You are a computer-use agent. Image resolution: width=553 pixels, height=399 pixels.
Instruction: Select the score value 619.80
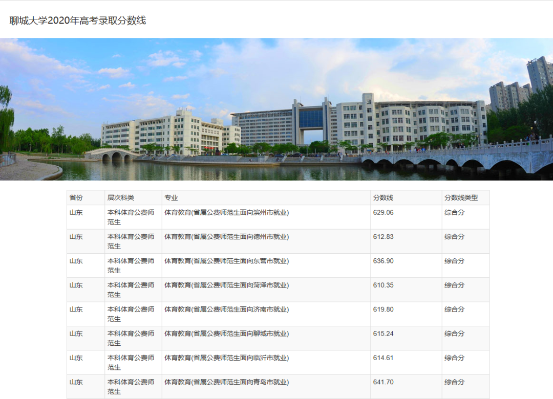(x=384, y=309)
